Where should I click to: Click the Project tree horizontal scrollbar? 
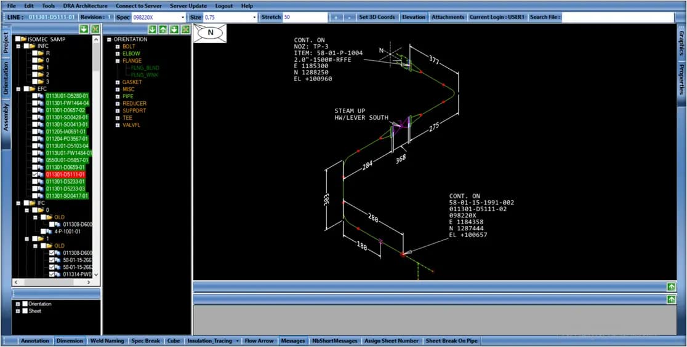click(52, 281)
